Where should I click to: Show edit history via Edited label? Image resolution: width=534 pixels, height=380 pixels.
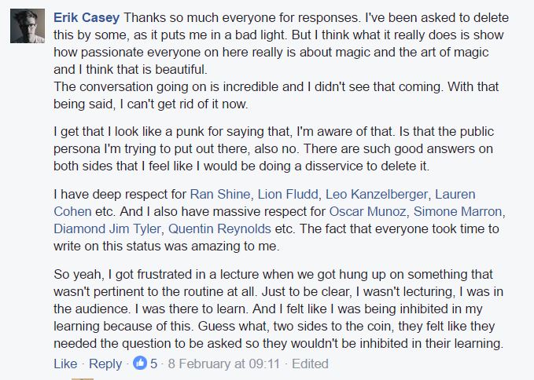pos(310,364)
